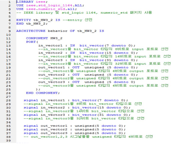Click the '--signal in_vector3' comment line
Viewport: 194px width, 144px height.
84,118
